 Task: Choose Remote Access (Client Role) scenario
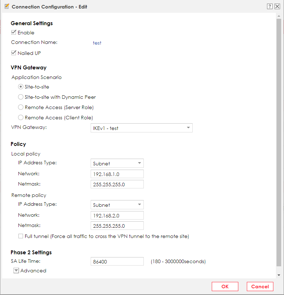[21, 118]
